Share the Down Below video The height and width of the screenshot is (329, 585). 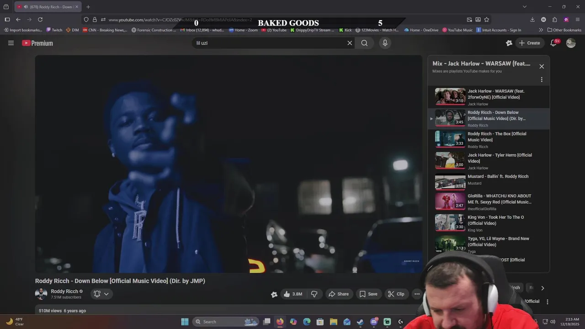[x=339, y=294]
